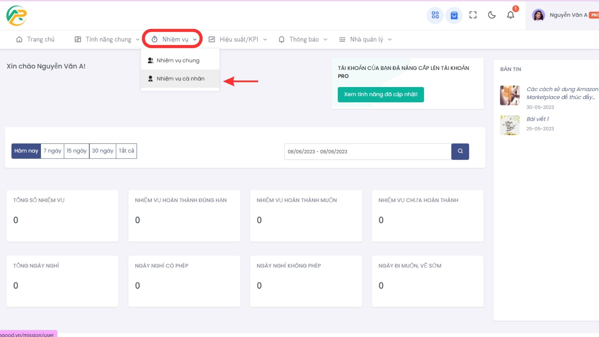Click the 25-05-2023 article date
Viewport: 599px width, 337px height.
click(x=540, y=129)
